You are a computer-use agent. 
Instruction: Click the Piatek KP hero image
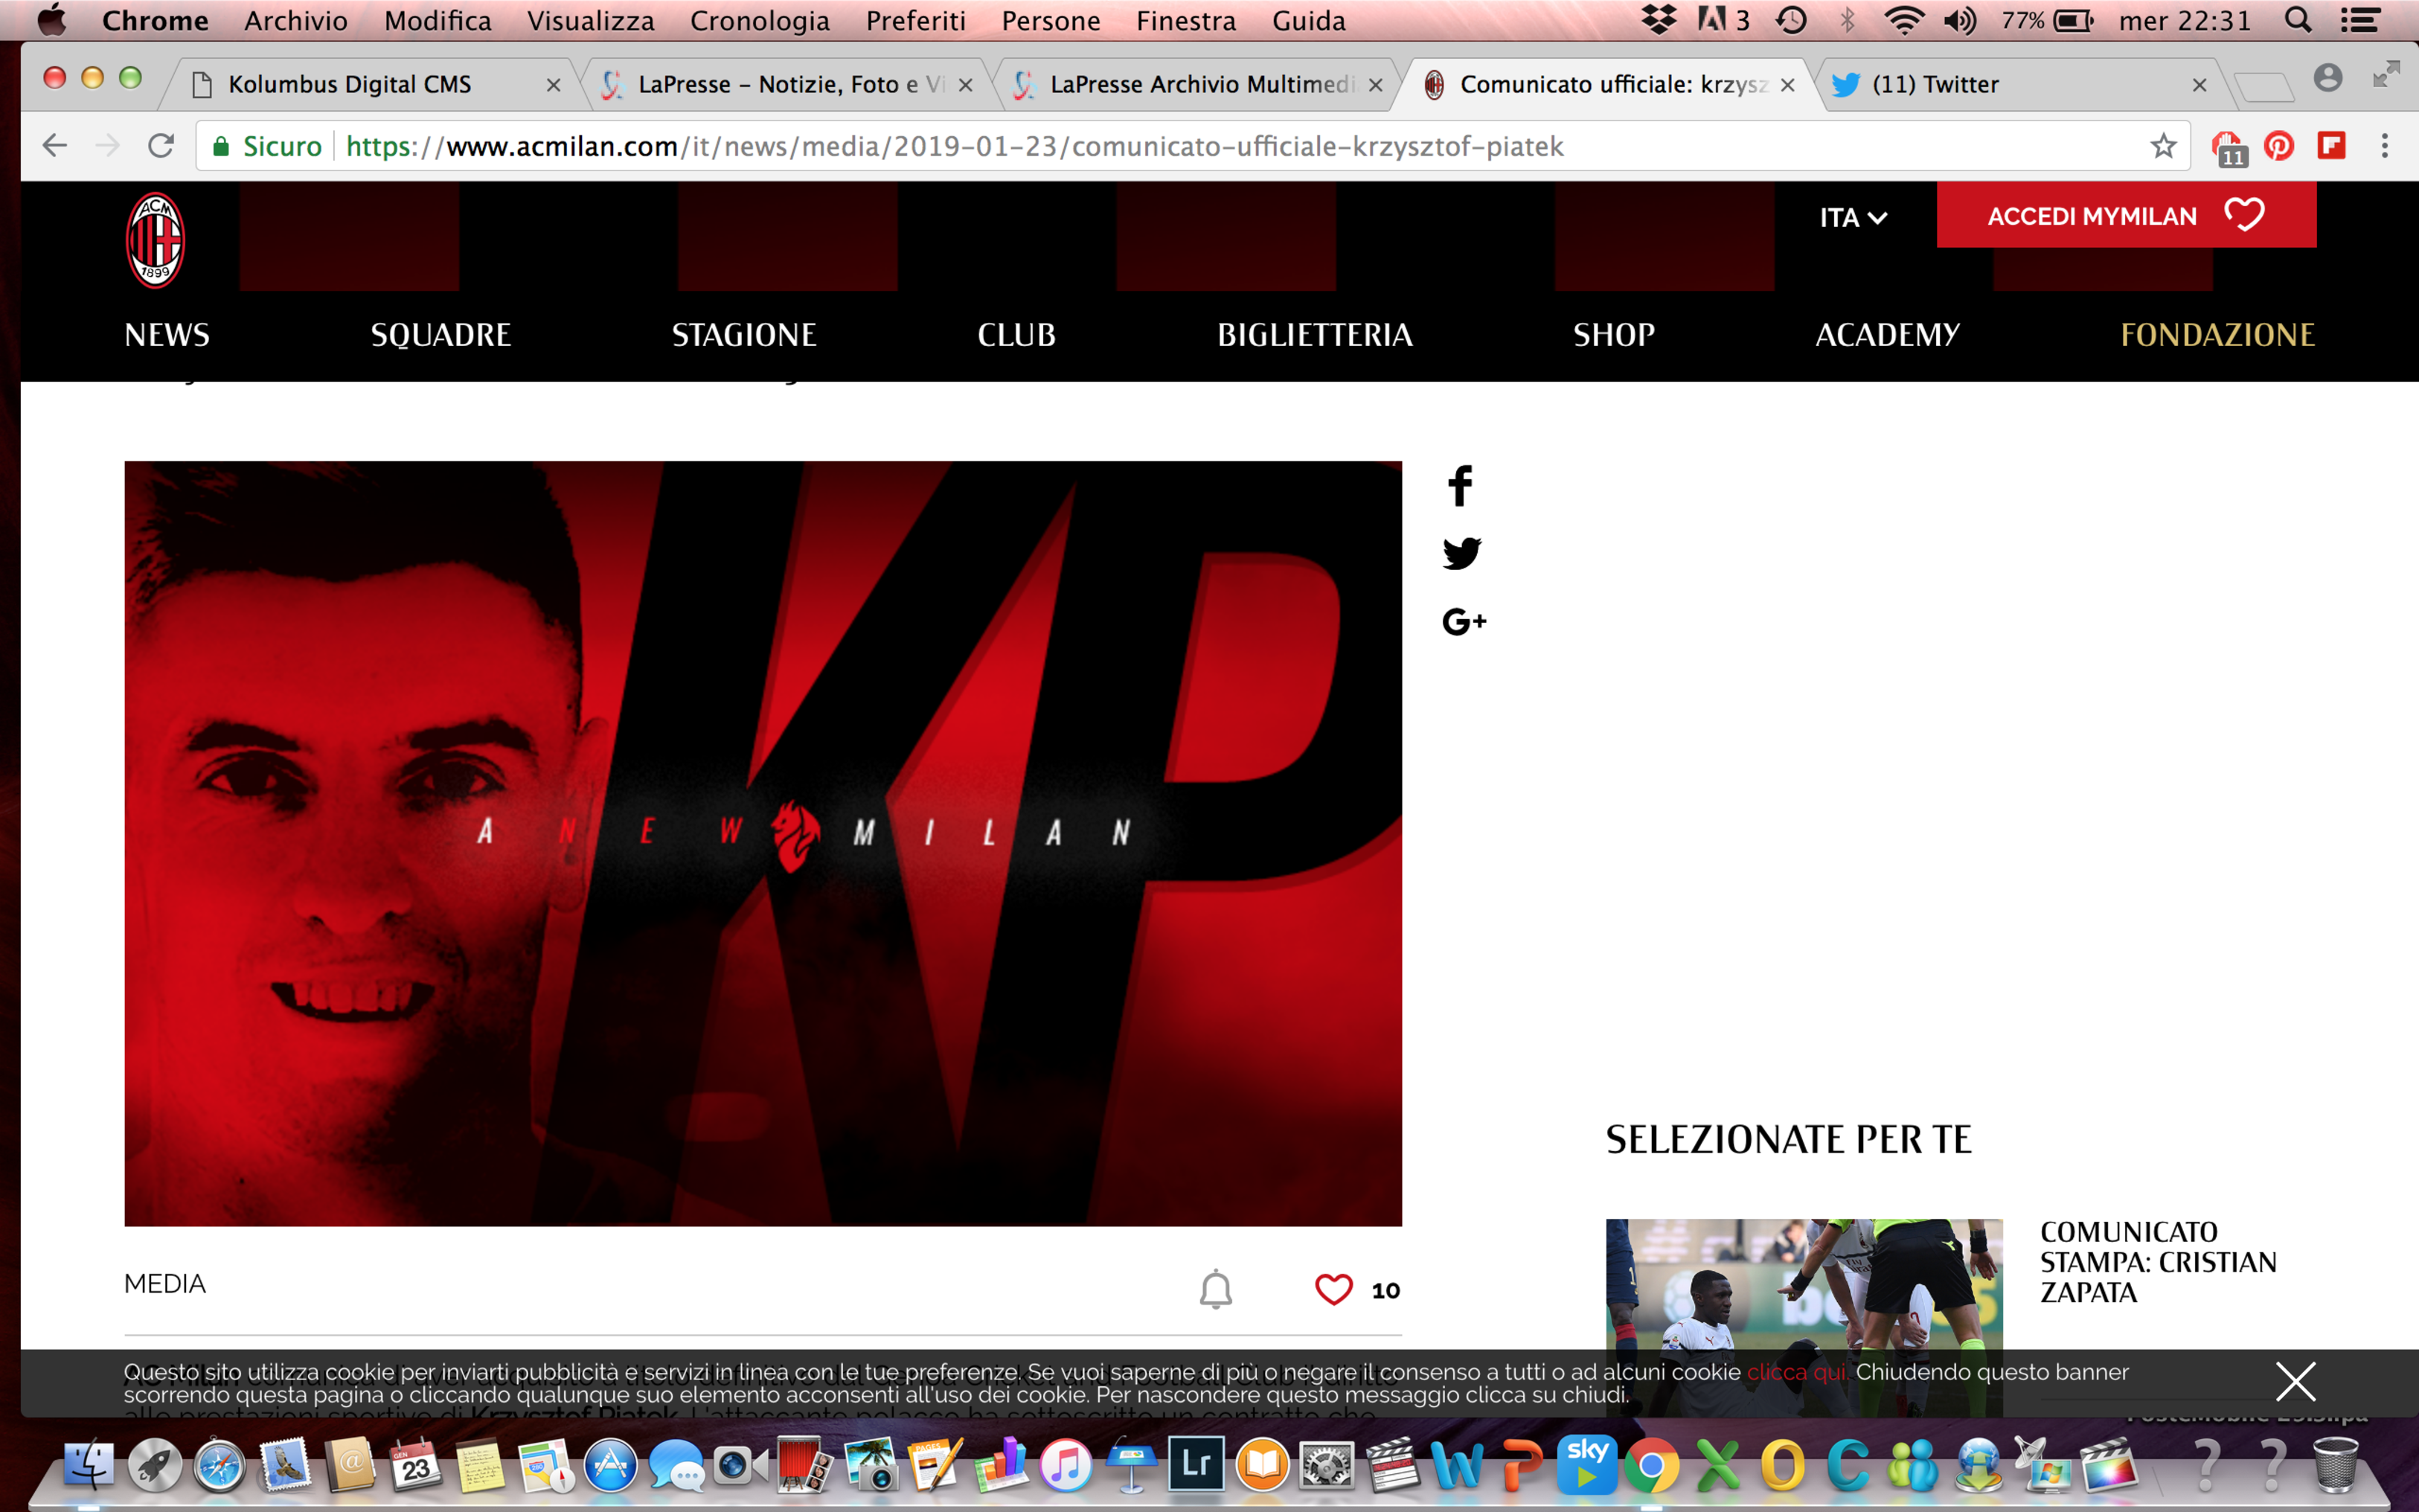click(763, 843)
